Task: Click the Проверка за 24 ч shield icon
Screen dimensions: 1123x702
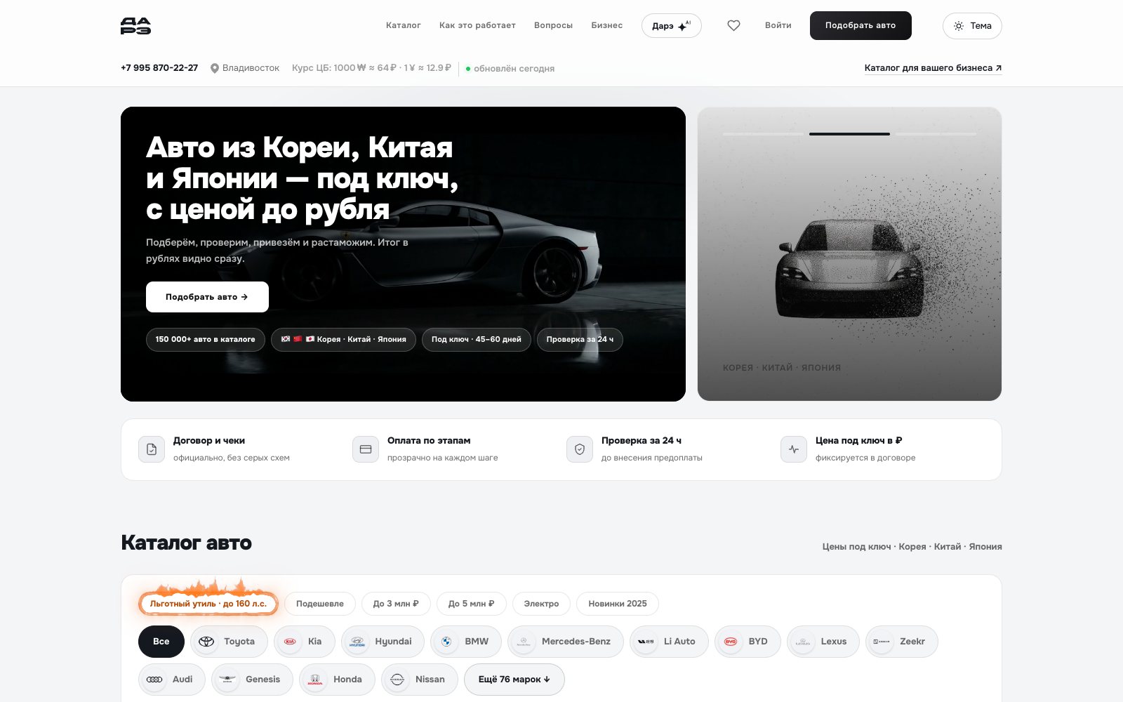Action: pos(580,449)
